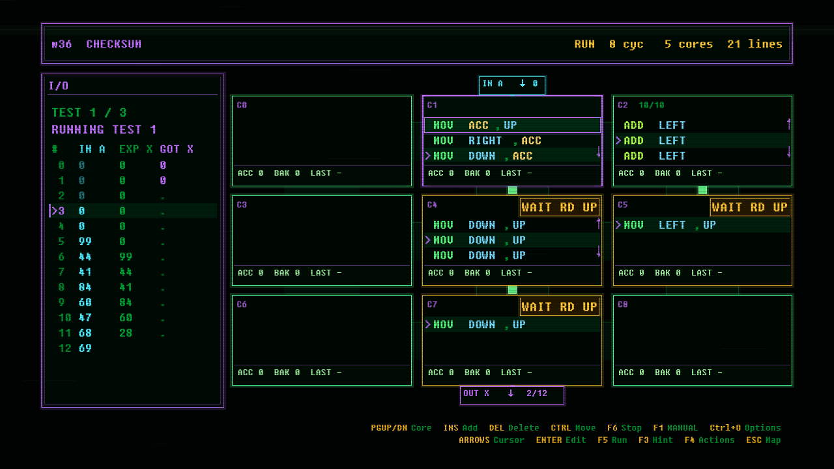The image size is (834, 469).
Task: Click the down scroll arrow in core C1
Action: (x=599, y=152)
